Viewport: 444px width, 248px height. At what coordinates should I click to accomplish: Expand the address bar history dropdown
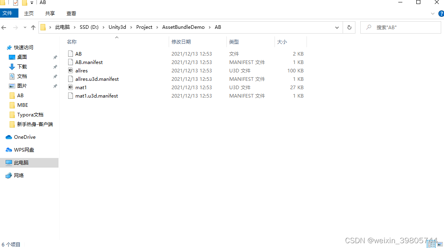(x=337, y=28)
